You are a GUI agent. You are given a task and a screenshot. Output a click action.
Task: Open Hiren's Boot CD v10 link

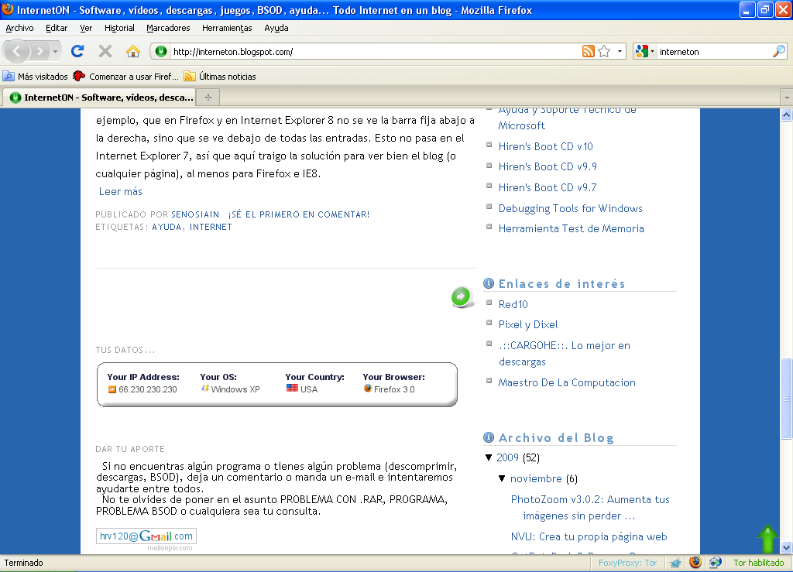click(546, 146)
